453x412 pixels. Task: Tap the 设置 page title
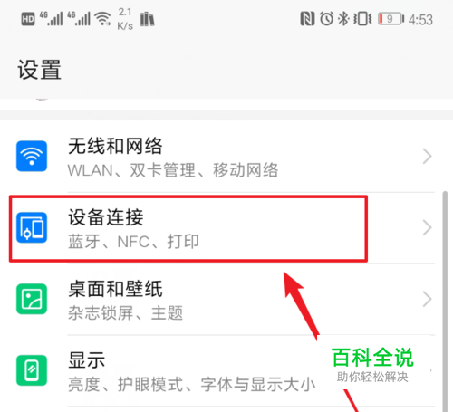pyautogui.click(x=39, y=70)
